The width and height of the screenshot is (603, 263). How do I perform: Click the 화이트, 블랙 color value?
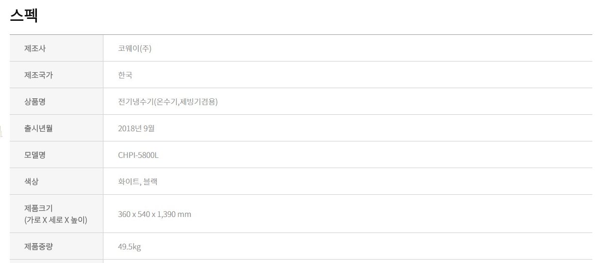[x=137, y=182]
